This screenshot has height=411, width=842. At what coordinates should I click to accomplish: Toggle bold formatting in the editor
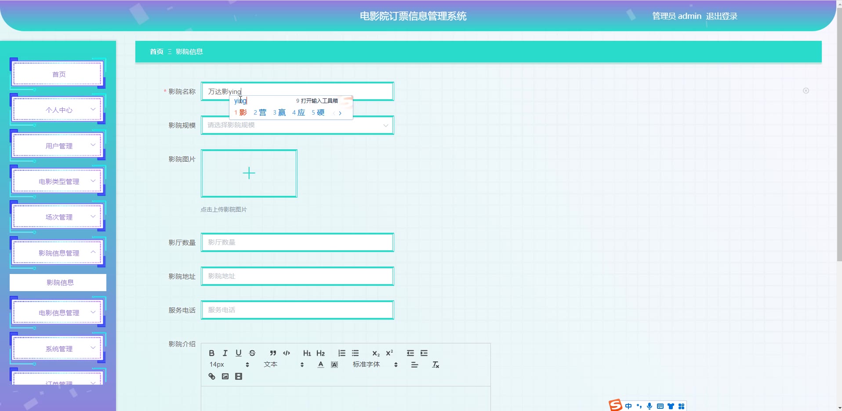tap(212, 353)
